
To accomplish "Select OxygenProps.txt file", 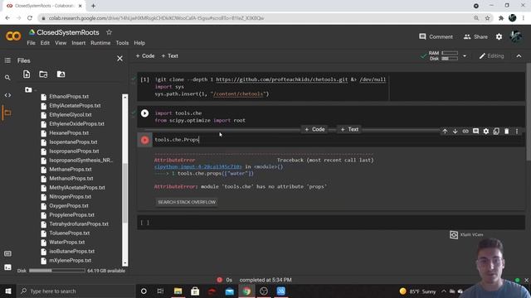I will point(69,206).
